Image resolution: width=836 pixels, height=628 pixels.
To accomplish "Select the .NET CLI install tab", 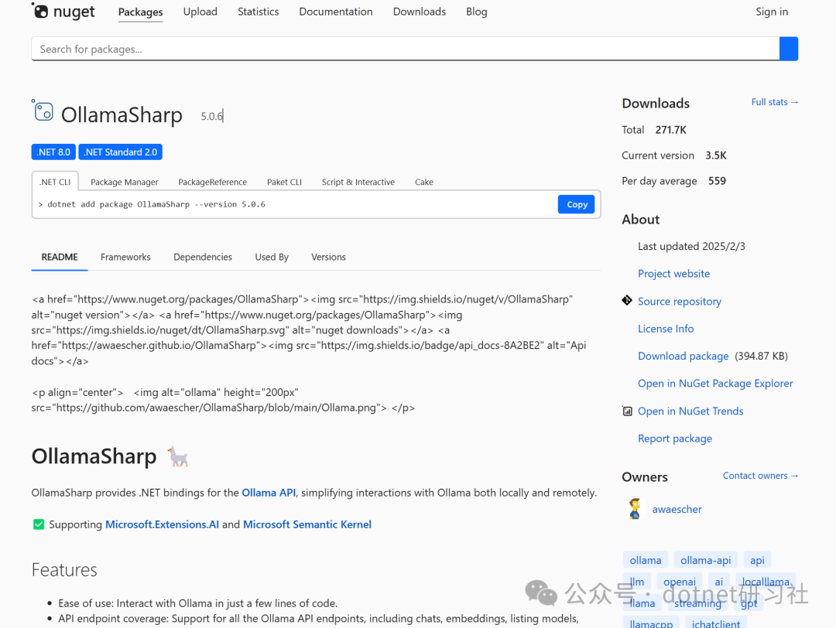I will pyautogui.click(x=55, y=182).
